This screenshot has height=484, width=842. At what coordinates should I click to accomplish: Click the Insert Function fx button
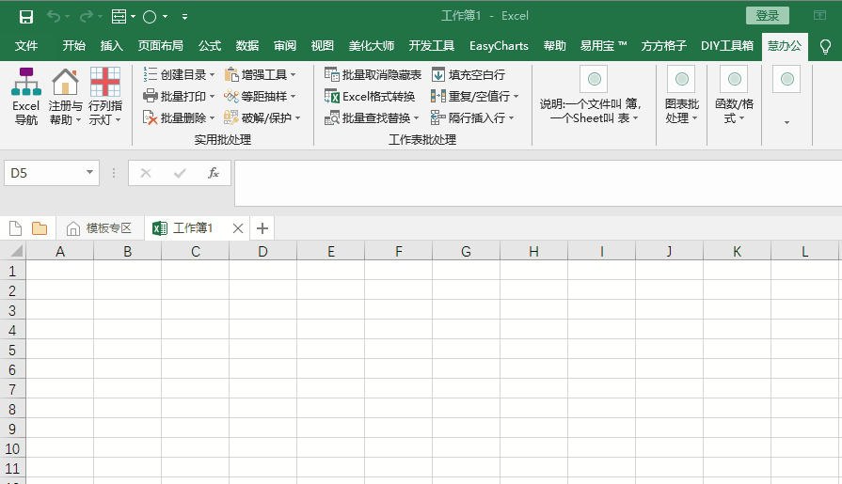pyautogui.click(x=214, y=173)
